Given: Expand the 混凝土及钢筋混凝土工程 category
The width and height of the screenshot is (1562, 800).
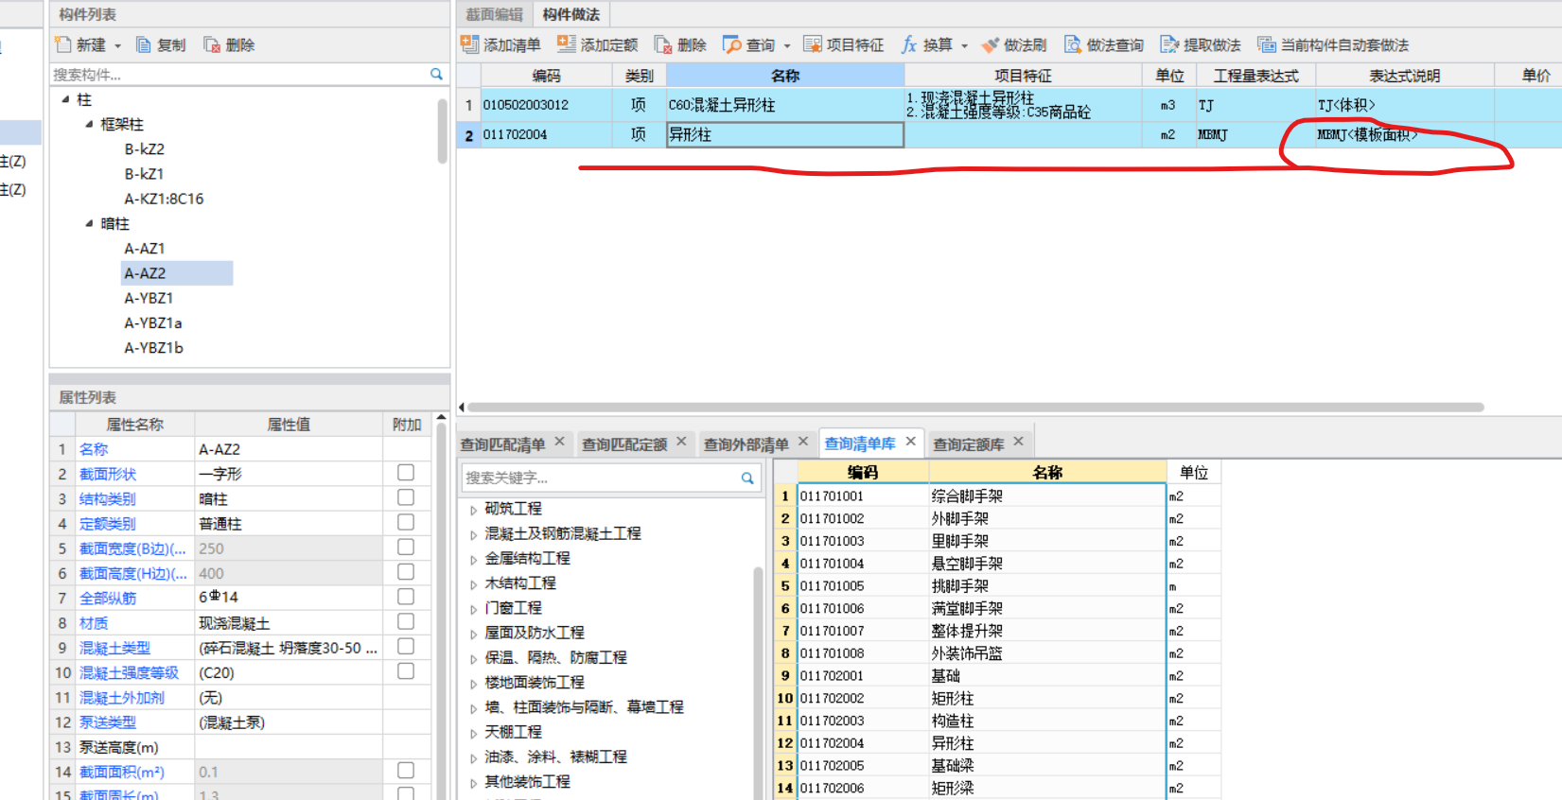Looking at the screenshot, I should pyautogui.click(x=473, y=535).
